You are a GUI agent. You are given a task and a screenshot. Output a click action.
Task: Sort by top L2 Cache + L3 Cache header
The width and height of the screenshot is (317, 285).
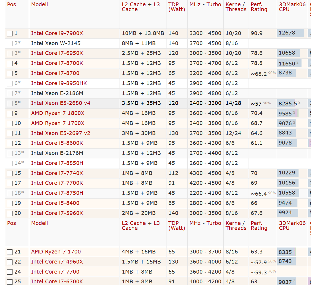[x=141, y=7]
